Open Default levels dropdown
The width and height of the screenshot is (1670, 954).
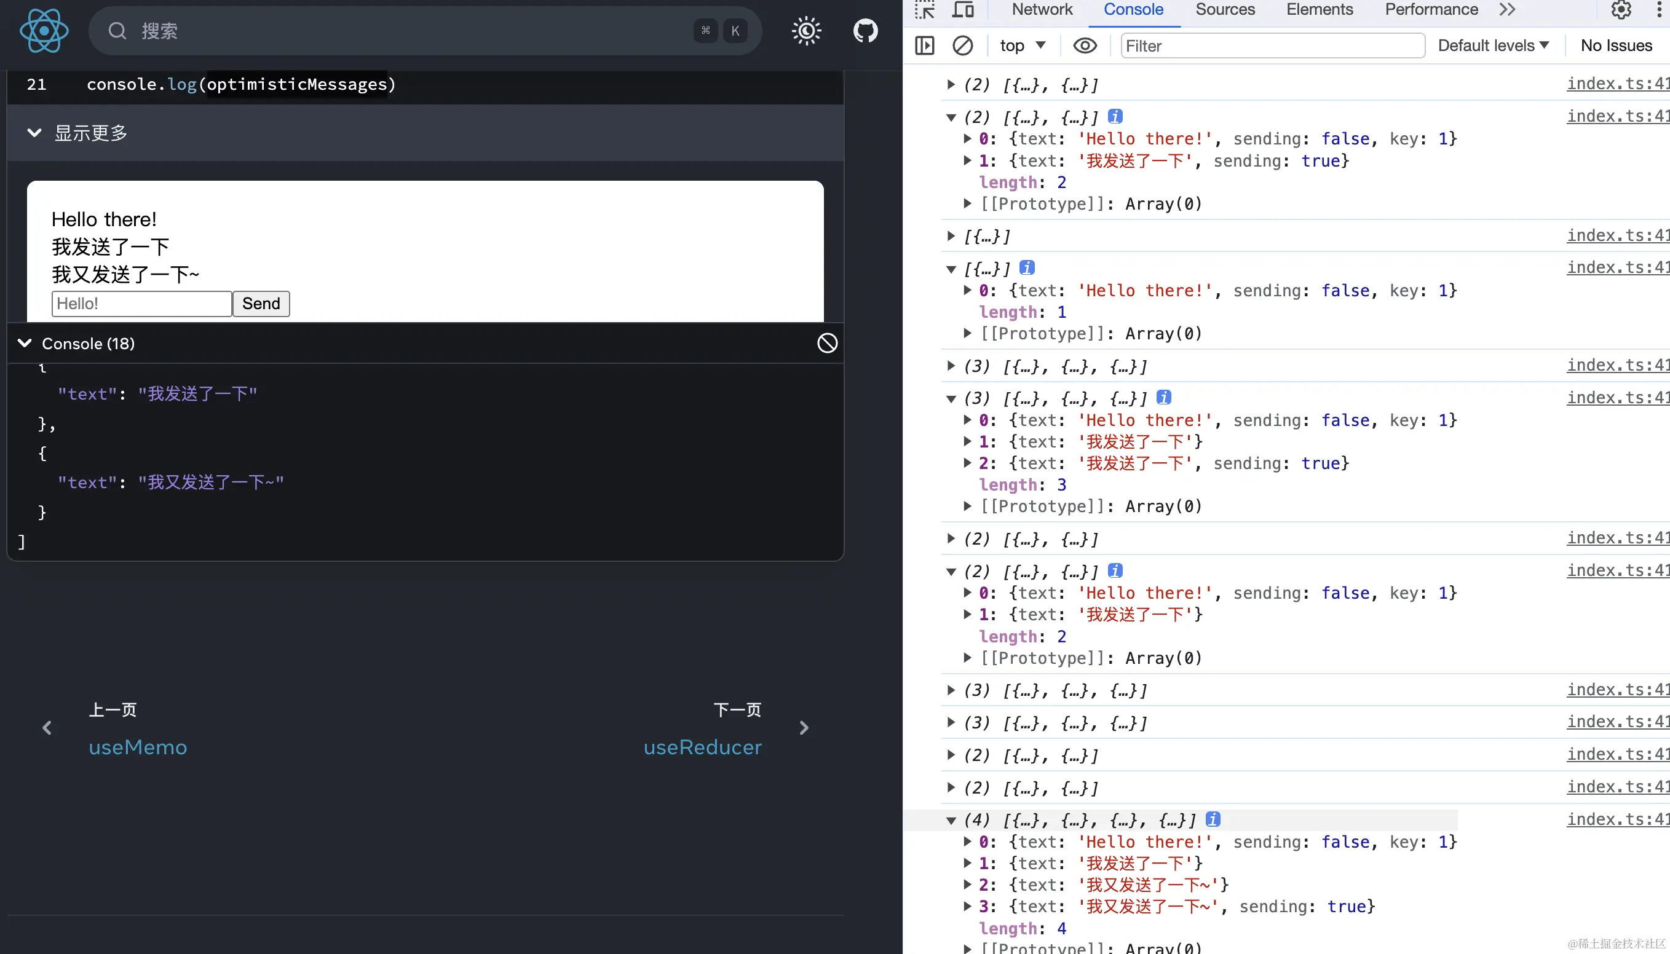click(1493, 45)
